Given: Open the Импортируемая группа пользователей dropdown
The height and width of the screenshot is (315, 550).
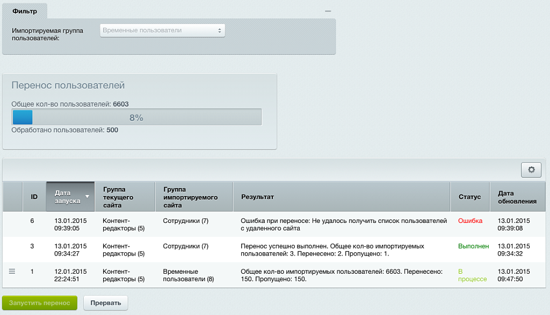Looking at the screenshot, I should pos(162,31).
